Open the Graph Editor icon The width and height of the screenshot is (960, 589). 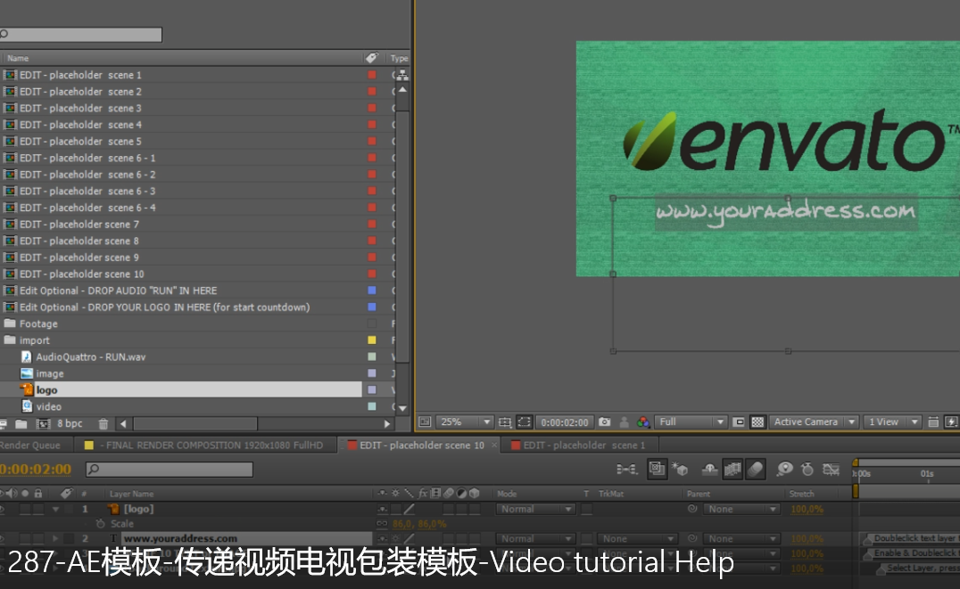click(x=831, y=469)
